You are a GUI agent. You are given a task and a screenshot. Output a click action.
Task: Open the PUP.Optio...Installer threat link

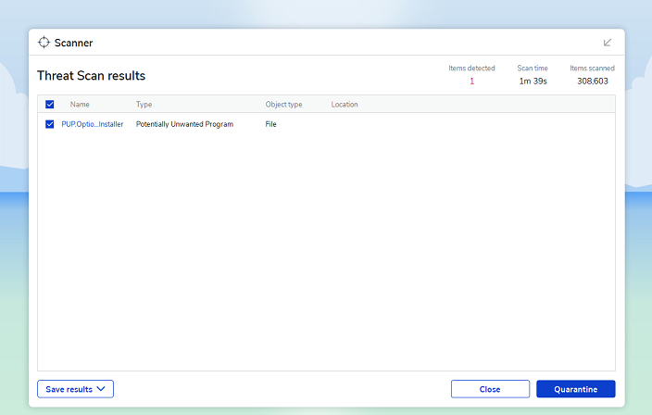tap(93, 124)
